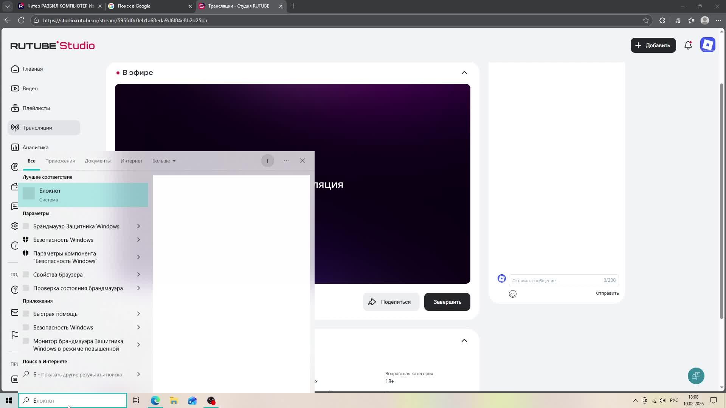Open the Больше dropdown in search
The image size is (726, 408).
point(164,161)
